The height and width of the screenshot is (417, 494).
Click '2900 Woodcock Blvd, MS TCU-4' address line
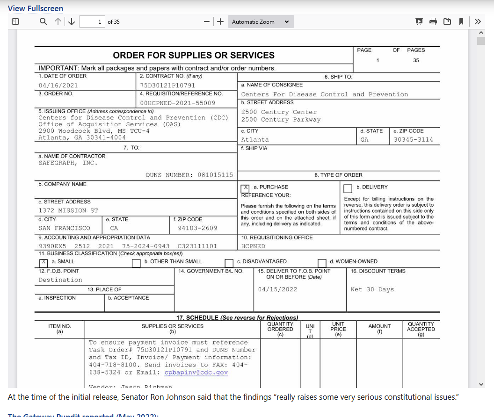tap(94, 131)
